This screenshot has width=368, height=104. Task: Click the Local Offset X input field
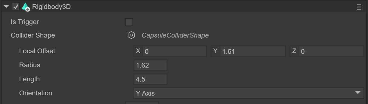pos(175,51)
